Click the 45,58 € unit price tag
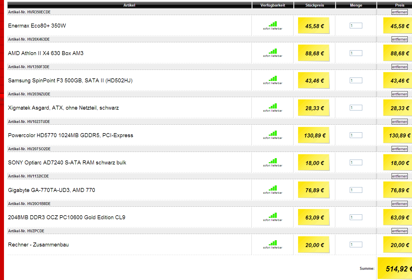Viewport: 412px width, 280px height. click(314, 26)
